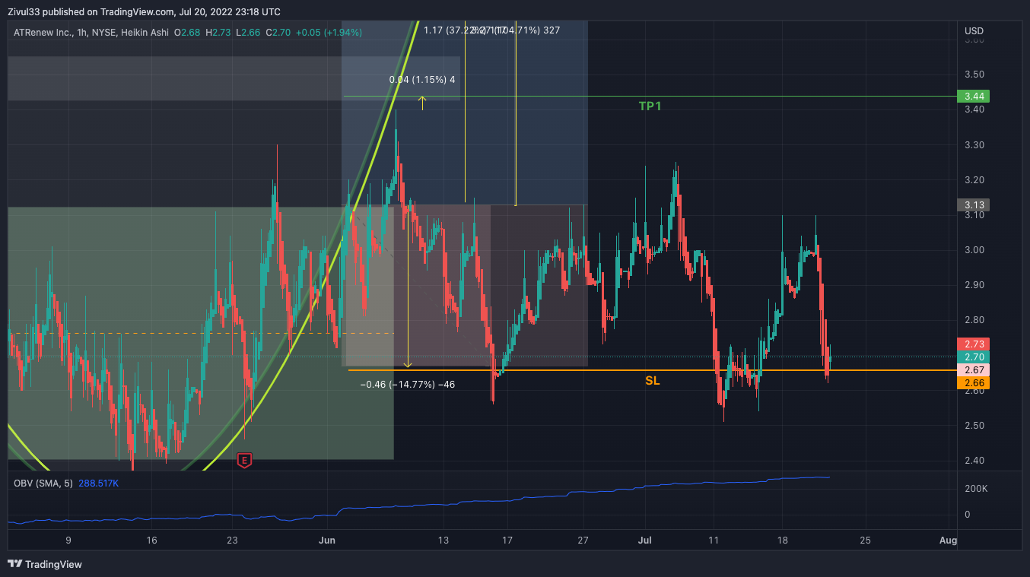Click the yellow down arrowhead above SL line
1030x577 pixels.
click(408, 364)
